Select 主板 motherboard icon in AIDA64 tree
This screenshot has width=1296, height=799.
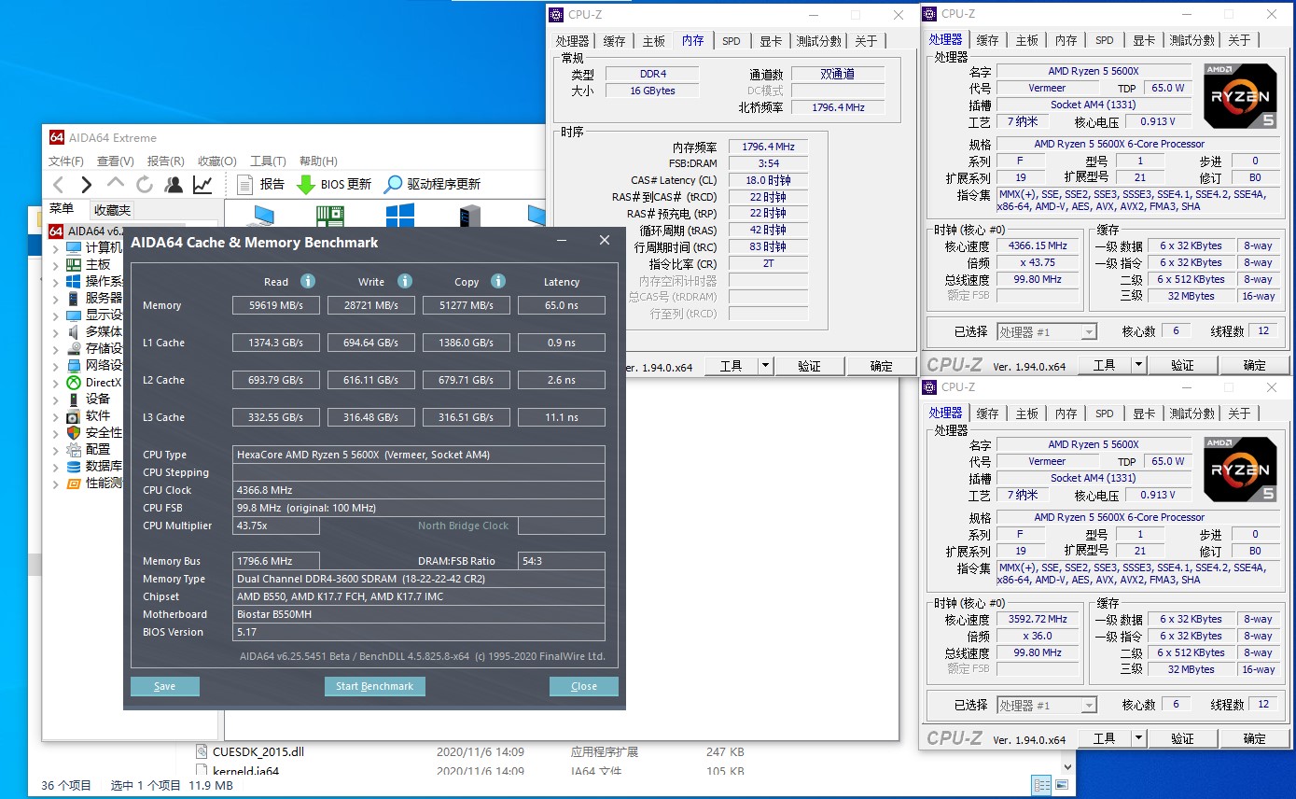[x=74, y=264]
